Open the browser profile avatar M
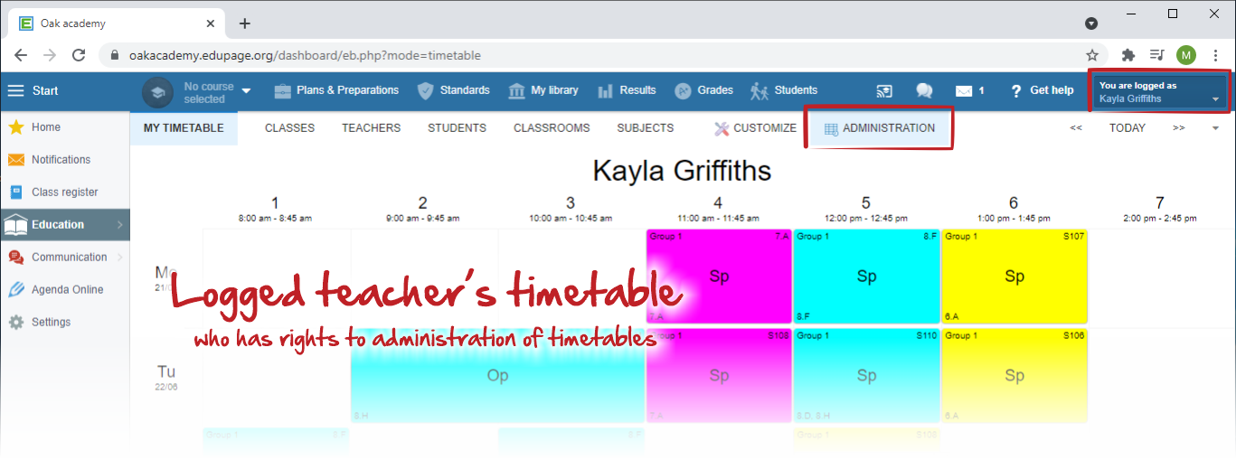The image size is (1236, 460). [1186, 55]
